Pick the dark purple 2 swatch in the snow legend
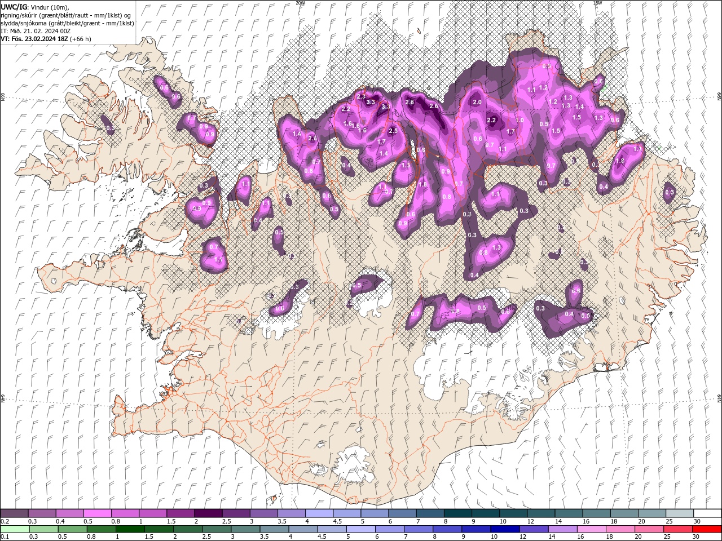The height and width of the screenshot is (541, 722). point(208,513)
